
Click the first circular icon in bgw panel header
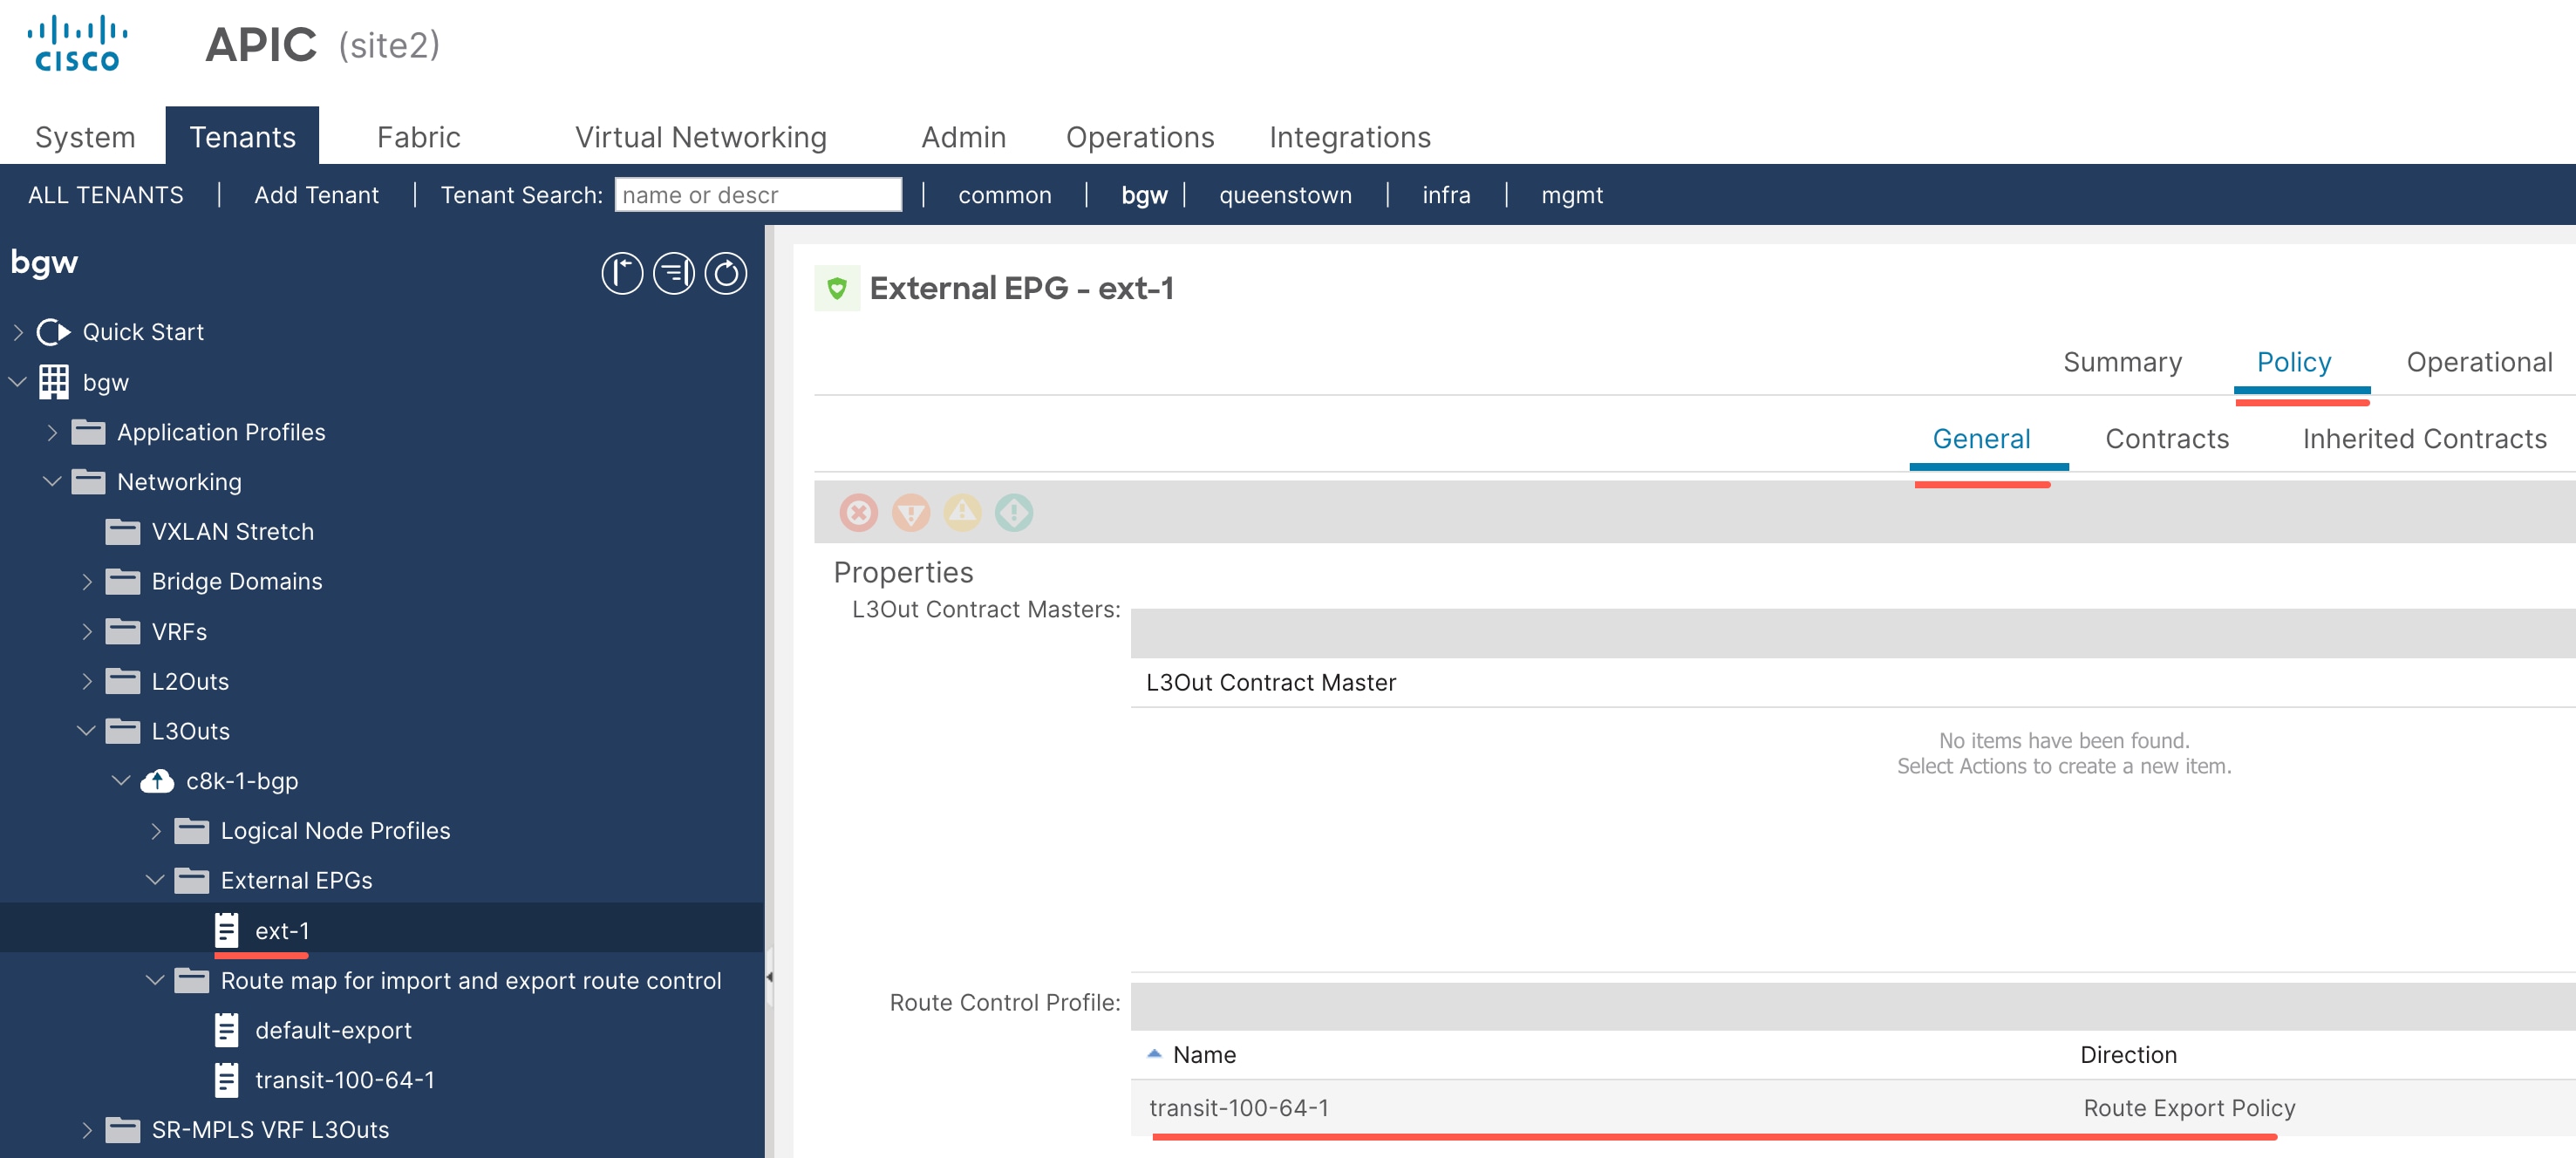[622, 273]
